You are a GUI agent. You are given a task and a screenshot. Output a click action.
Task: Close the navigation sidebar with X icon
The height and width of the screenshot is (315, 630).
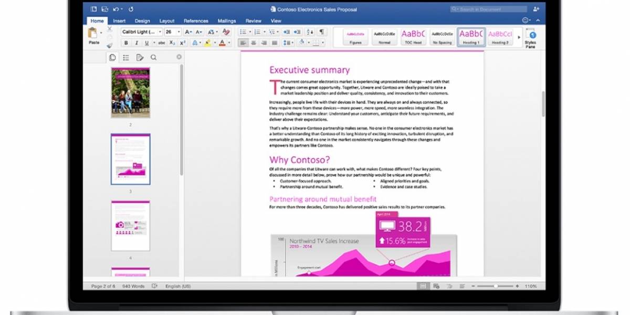point(179,57)
